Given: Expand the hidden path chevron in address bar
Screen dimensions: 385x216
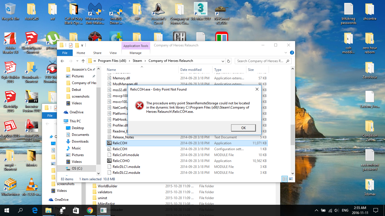Looking at the screenshot, I should (x=95, y=61).
